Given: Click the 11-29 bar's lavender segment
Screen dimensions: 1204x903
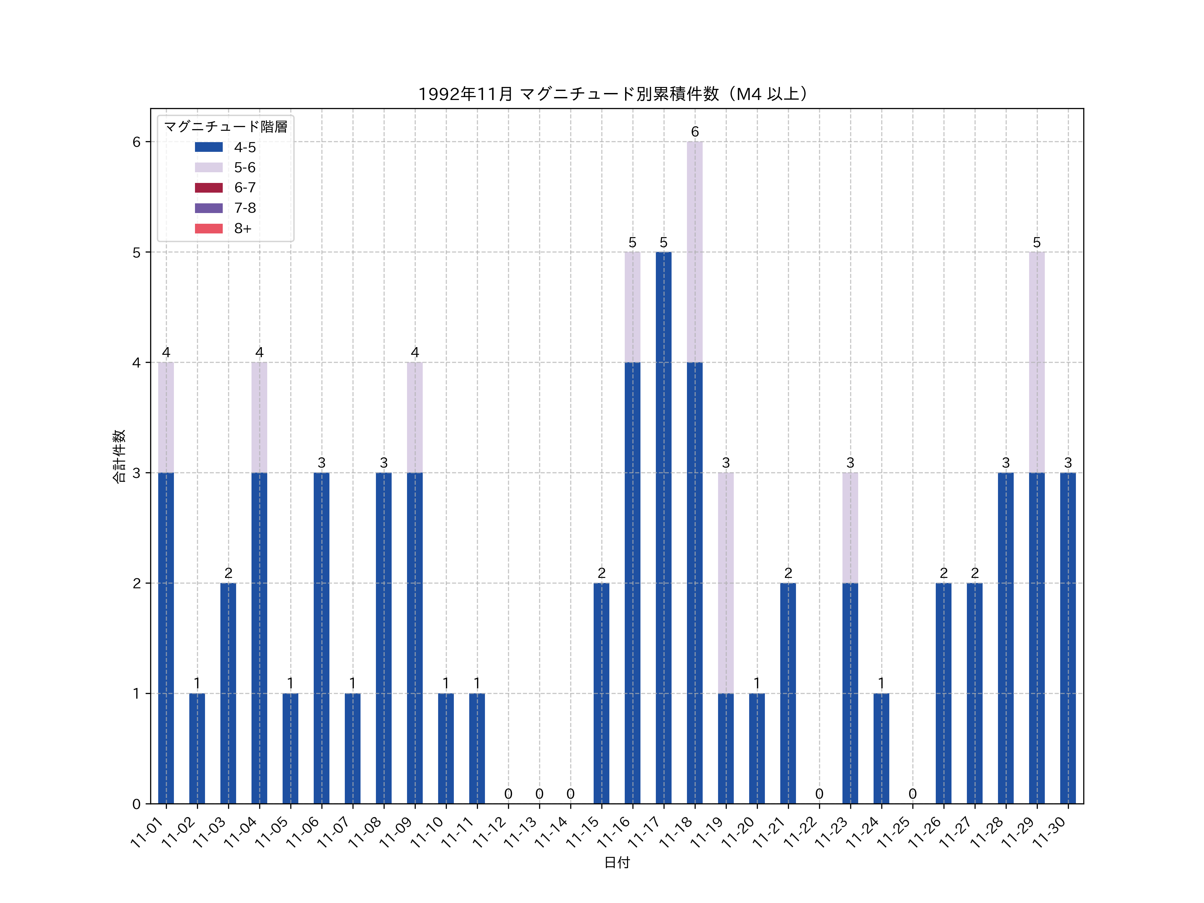Looking at the screenshot, I should (1036, 362).
